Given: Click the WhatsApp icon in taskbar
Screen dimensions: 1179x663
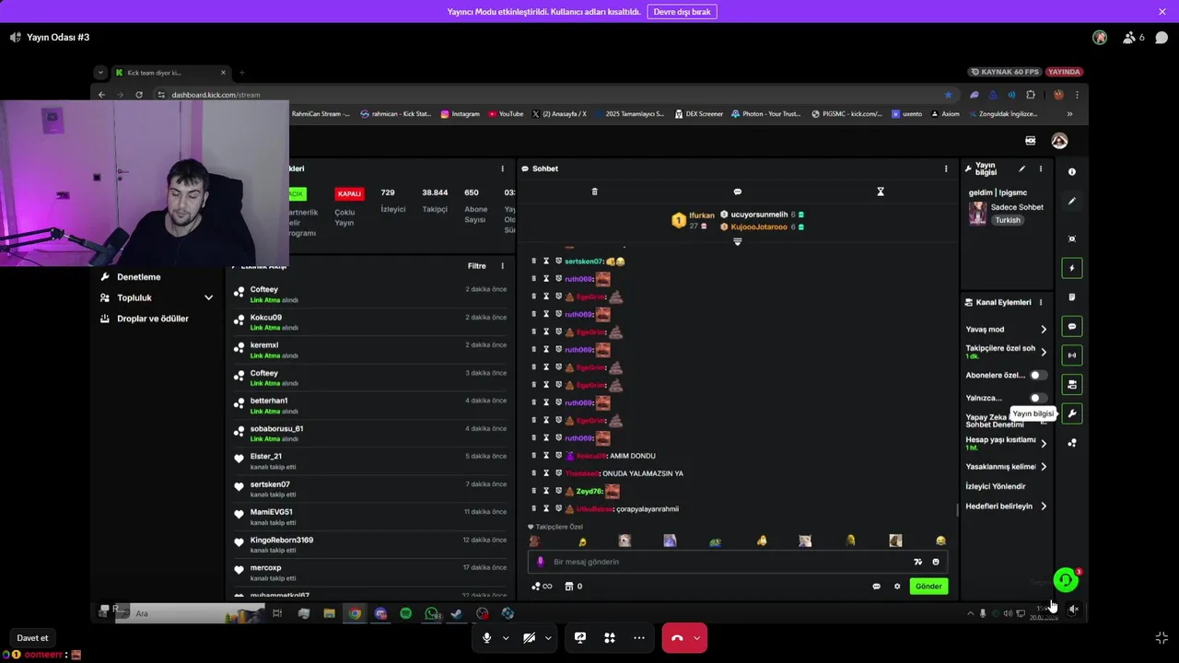Looking at the screenshot, I should pos(432,613).
